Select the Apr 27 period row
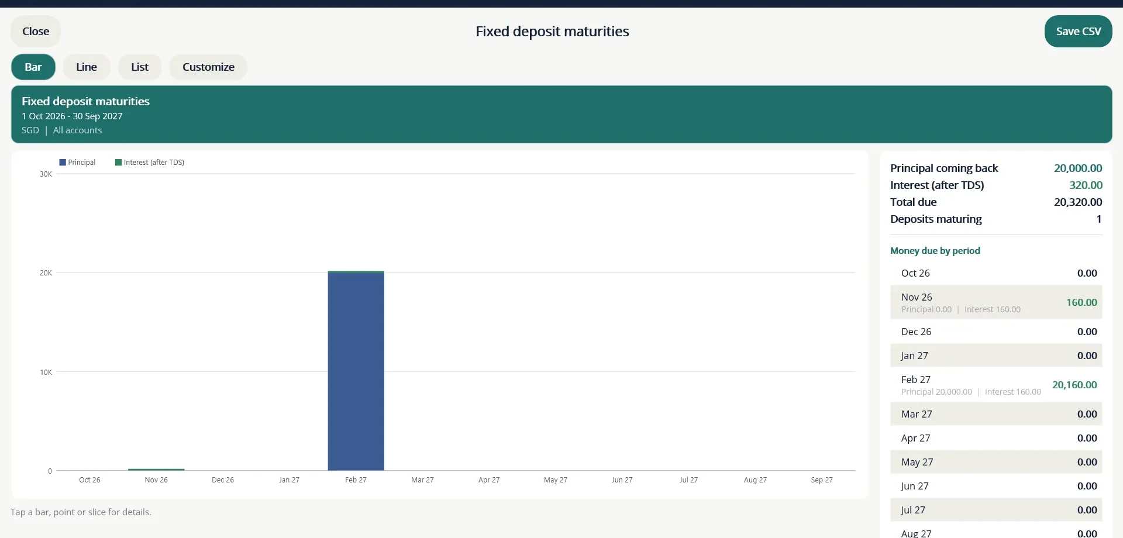1123x538 pixels. click(996, 438)
